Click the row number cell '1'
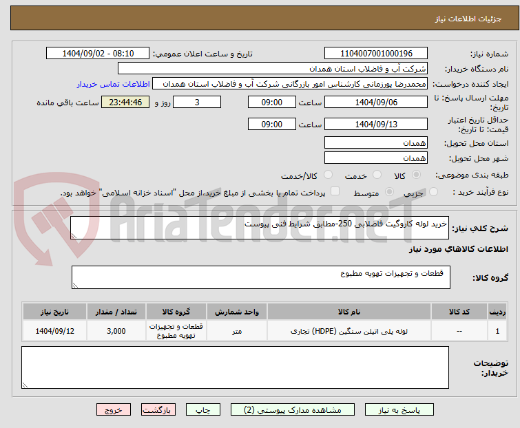Viewport: 520px width, 428px height. click(x=497, y=331)
